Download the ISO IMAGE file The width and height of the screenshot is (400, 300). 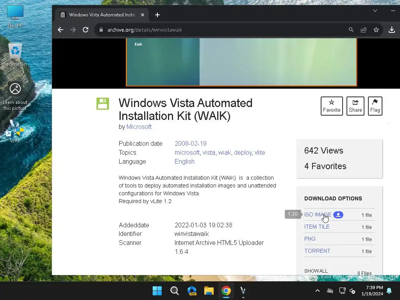(x=318, y=214)
